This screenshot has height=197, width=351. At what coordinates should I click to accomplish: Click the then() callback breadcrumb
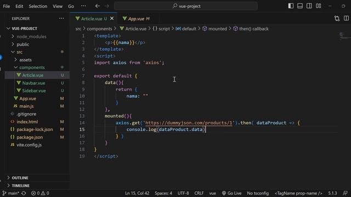251,29
